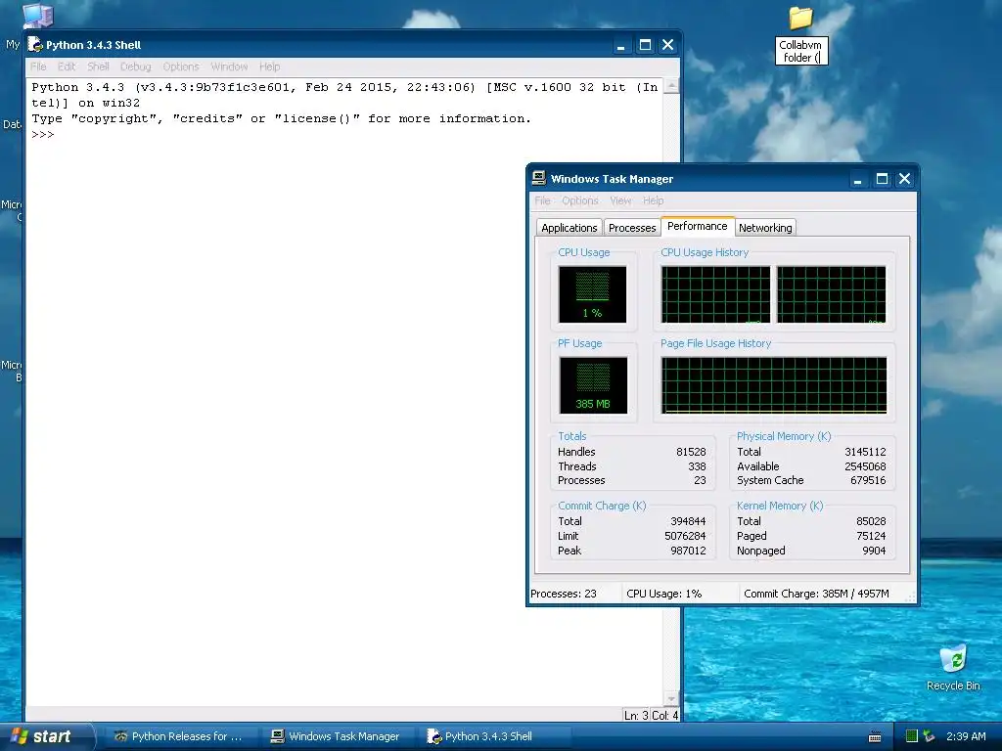
Task: Select the Performance tab
Action: [697, 226]
